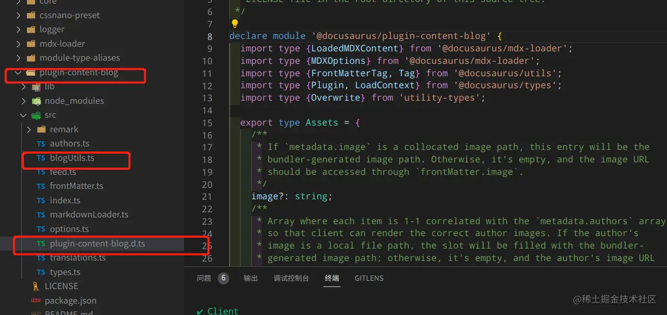The height and width of the screenshot is (315, 667).
Task: Expand the cssnano-preset folder chevron
Action: (19, 15)
